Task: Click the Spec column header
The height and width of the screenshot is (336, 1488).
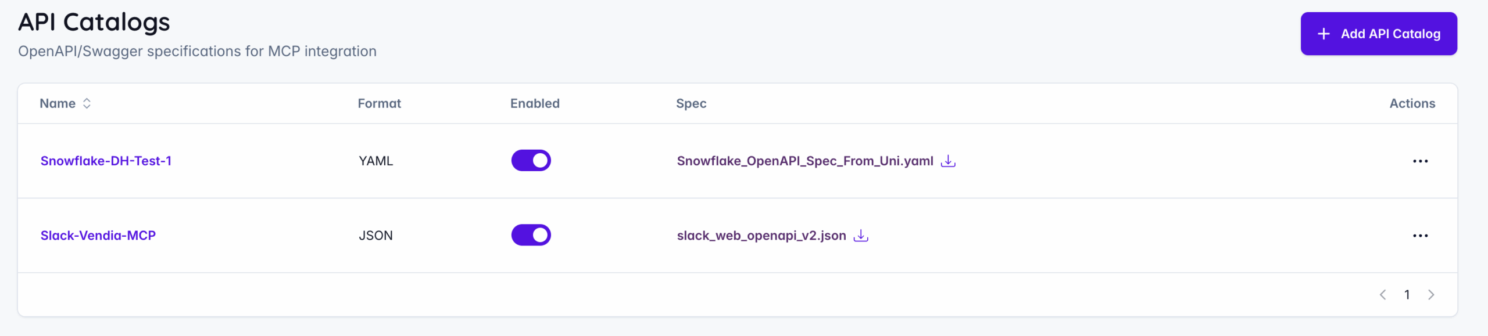Action: pos(691,103)
